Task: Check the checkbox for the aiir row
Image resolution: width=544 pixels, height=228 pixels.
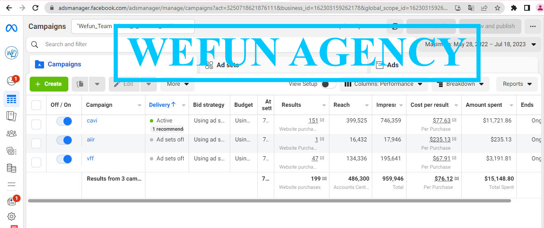Action: (x=36, y=143)
